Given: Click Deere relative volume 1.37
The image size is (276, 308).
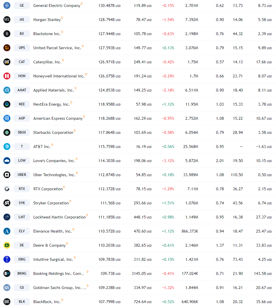Looking at the screenshot, I should 220,245.
